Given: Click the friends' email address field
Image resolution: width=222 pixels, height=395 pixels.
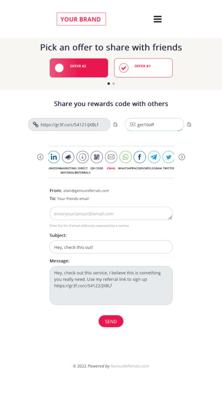Looking at the screenshot, I should click(111, 214).
